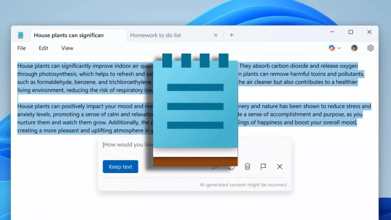The width and height of the screenshot is (391, 220).
Task: Open the Copilot rewrite icon
Action: [x=332, y=48]
